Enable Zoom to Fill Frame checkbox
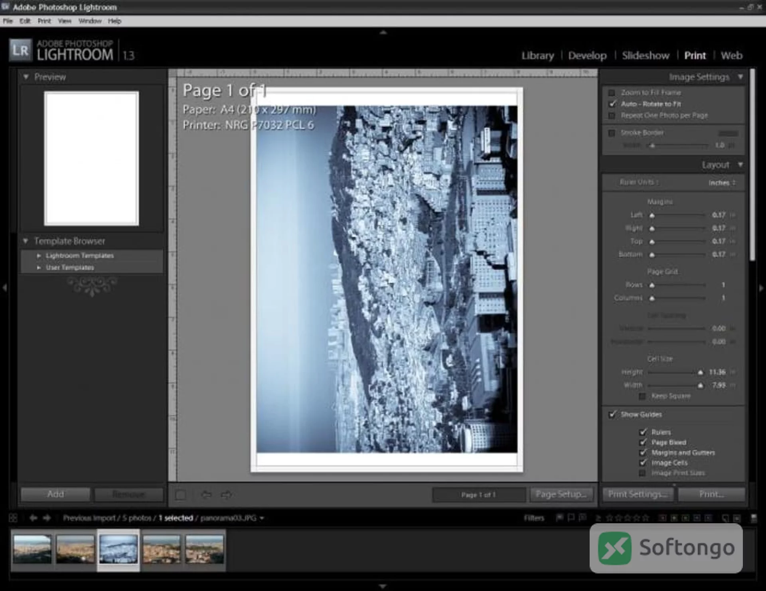Image resolution: width=766 pixels, height=591 pixels. 612,93
